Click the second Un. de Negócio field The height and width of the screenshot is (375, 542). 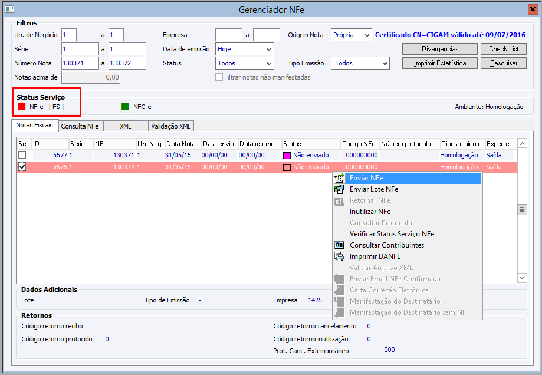tap(116, 35)
